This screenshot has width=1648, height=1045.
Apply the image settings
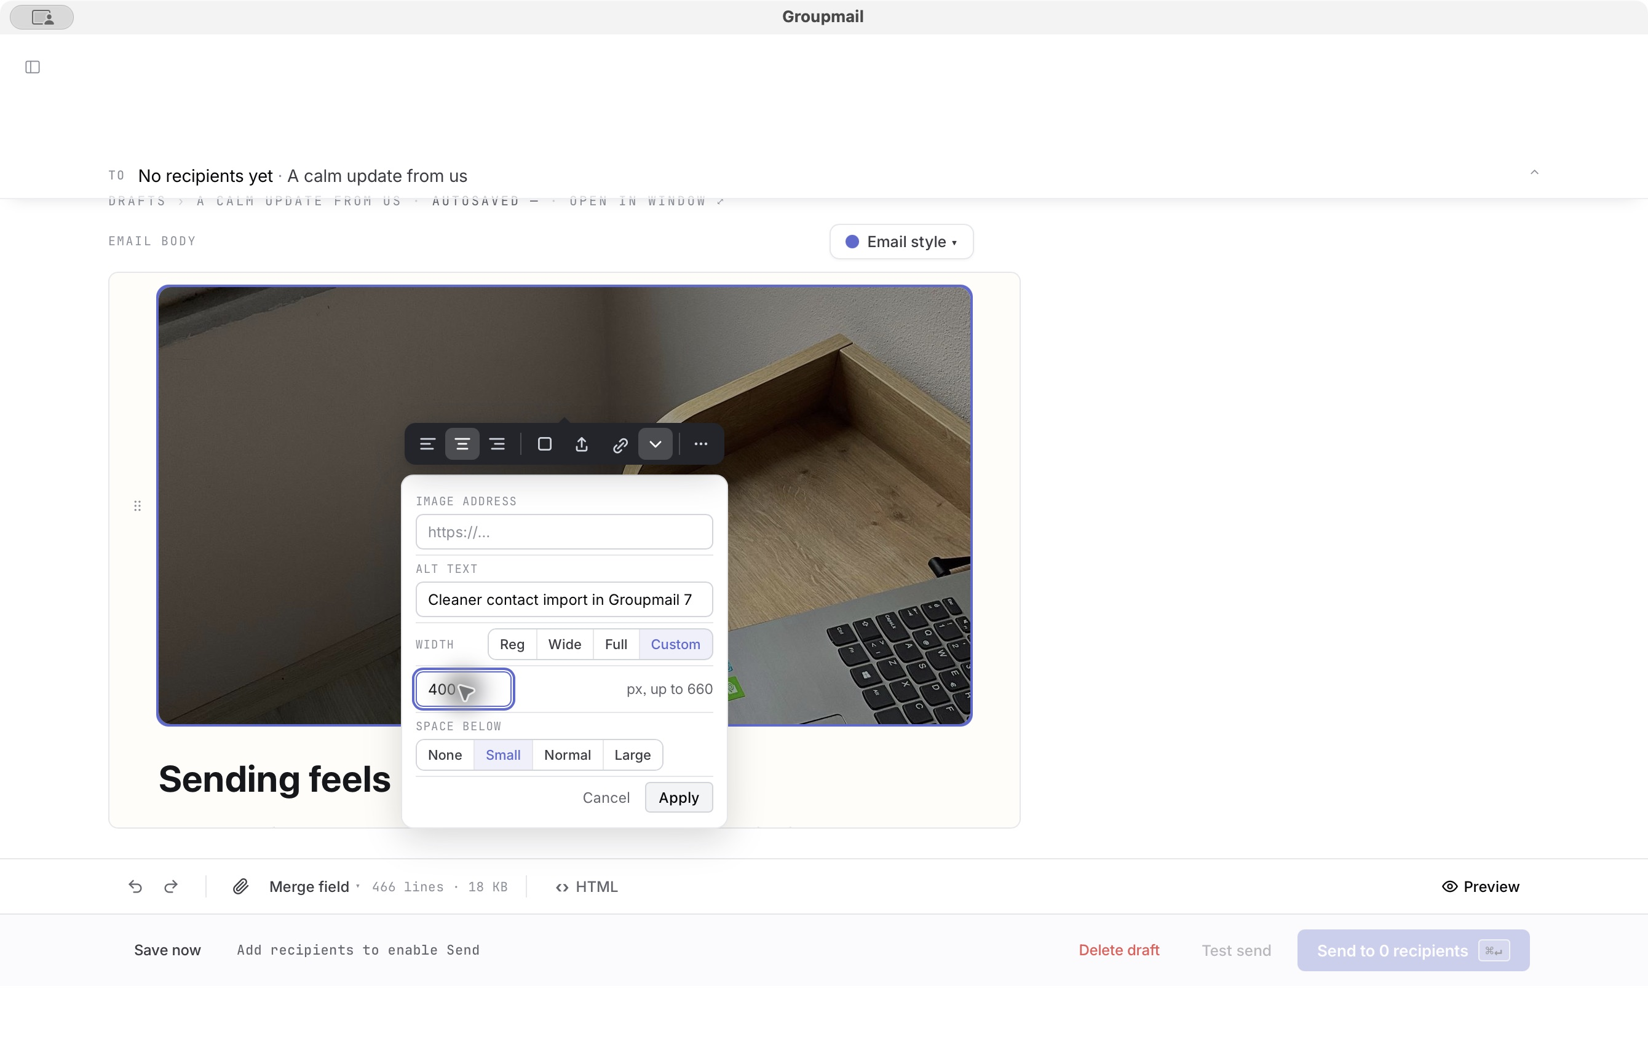(x=679, y=797)
